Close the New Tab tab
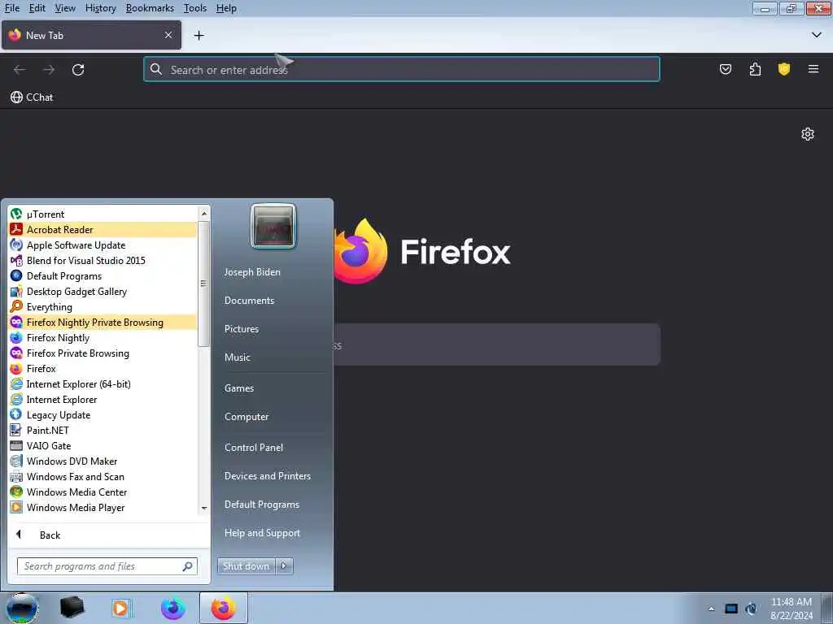The width and height of the screenshot is (833, 624). [168, 35]
